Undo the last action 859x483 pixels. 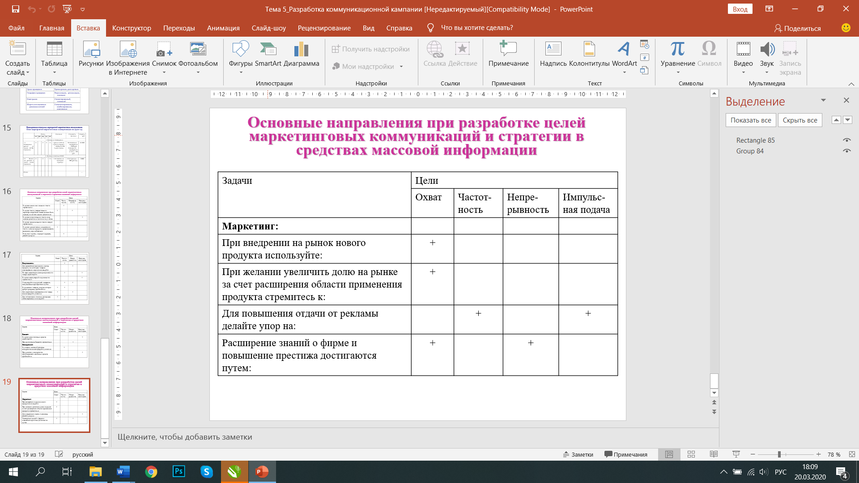pos(32,9)
